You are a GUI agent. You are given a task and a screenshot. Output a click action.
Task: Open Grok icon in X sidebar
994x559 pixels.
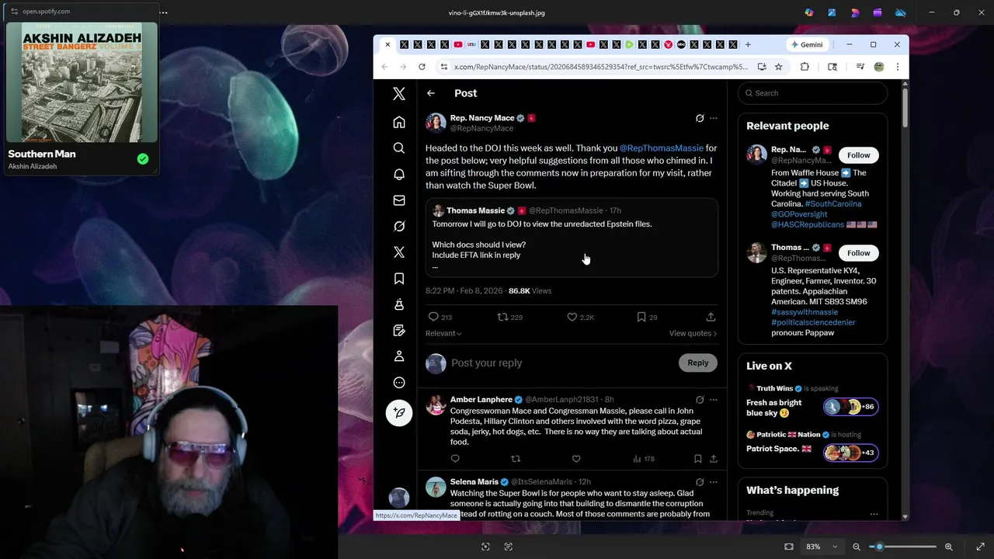399,227
